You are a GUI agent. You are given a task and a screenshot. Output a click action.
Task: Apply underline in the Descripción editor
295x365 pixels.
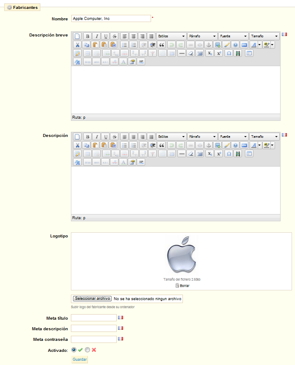click(x=106, y=137)
